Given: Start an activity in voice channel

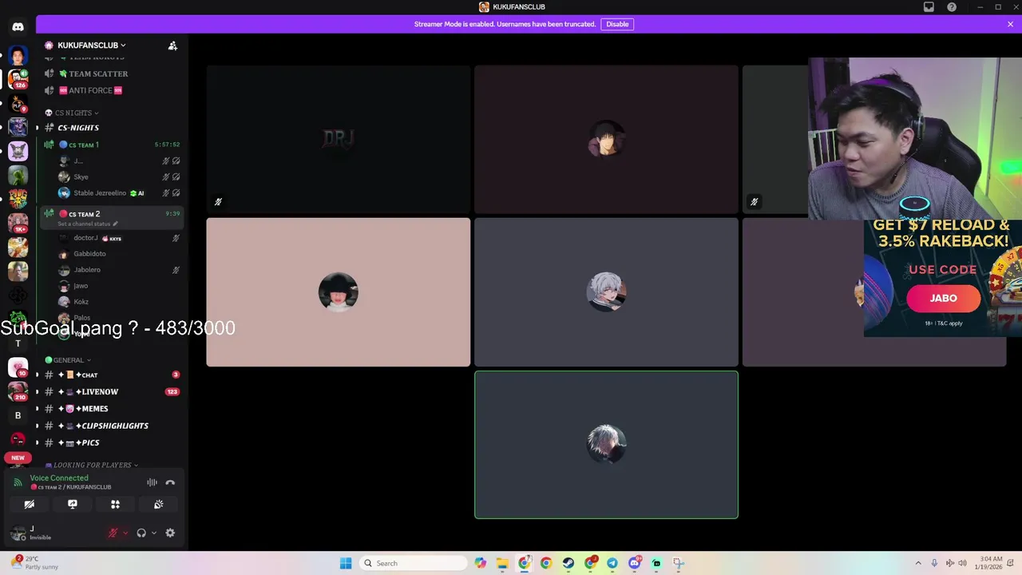Looking at the screenshot, I should coord(115,504).
